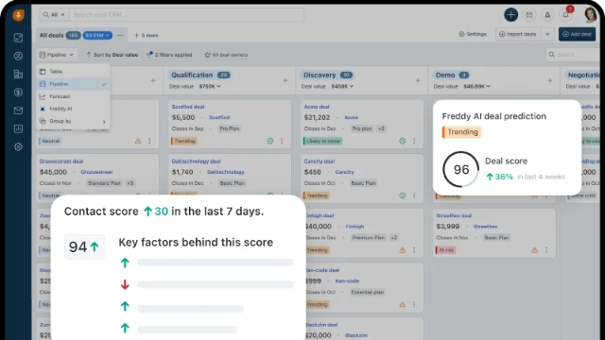Click Sort by Deal value
The height and width of the screenshot is (340, 605).
pyautogui.click(x=112, y=55)
